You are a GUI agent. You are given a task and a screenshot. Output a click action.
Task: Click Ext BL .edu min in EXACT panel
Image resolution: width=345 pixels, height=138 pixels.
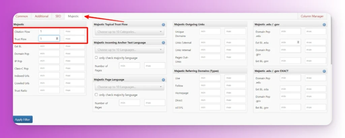290,89
